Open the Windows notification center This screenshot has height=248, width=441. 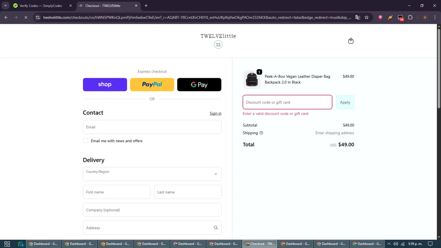pyautogui.click(x=430, y=244)
